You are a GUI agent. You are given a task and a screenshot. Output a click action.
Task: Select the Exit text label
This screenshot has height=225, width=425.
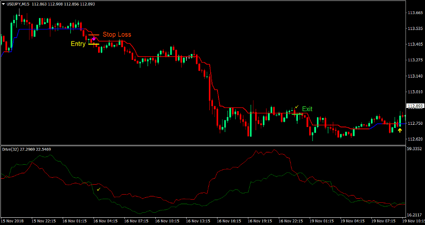307,109
